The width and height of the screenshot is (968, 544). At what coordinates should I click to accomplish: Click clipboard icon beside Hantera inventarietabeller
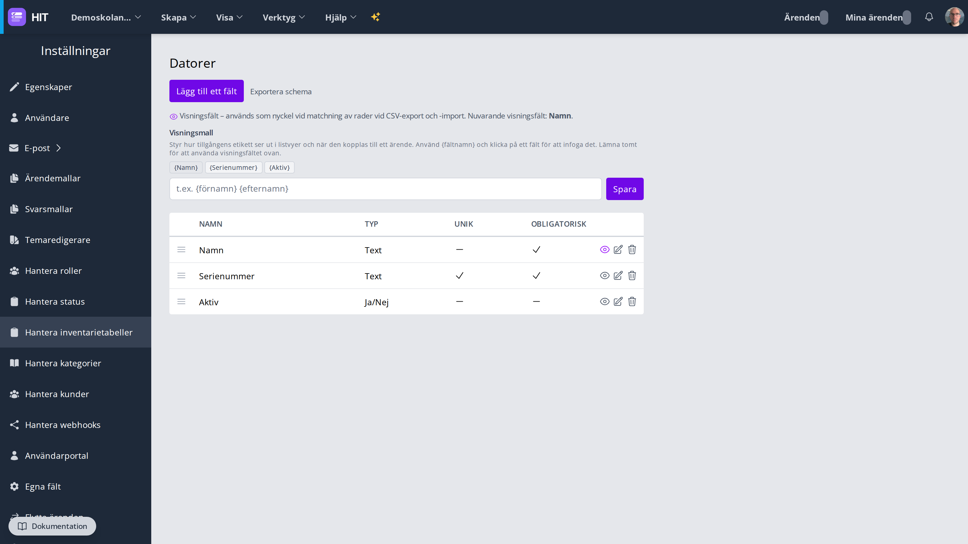(x=14, y=332)
